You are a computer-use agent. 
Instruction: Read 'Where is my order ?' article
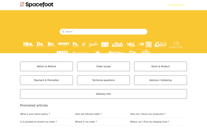tap(86, 122)
